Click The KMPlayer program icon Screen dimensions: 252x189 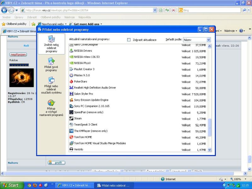71,131
